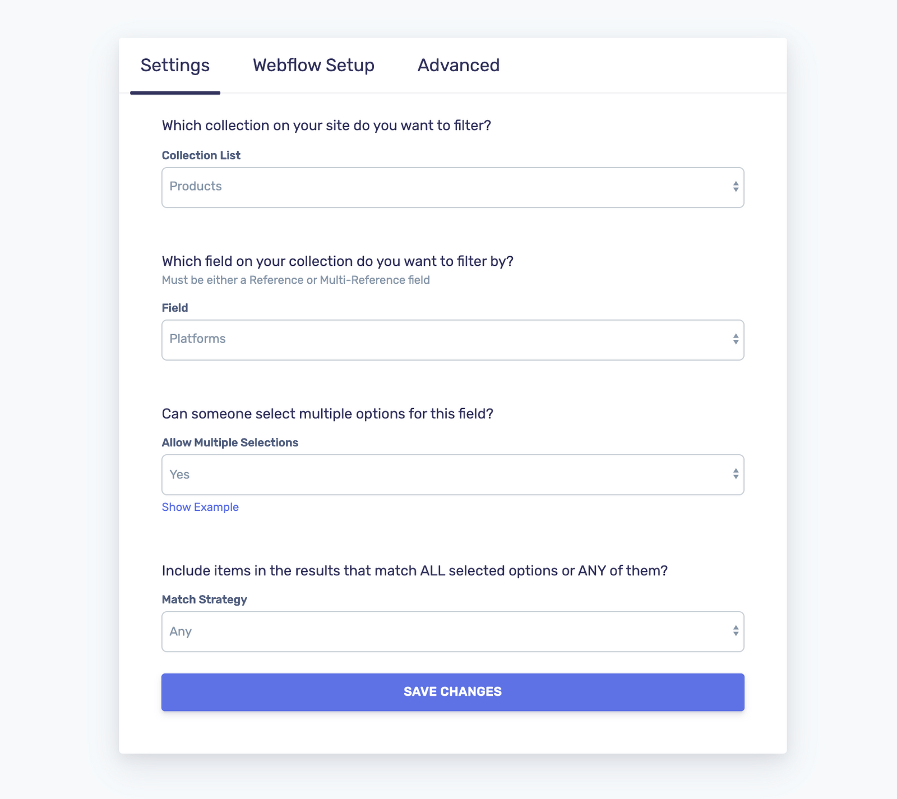
Task: Expand the Allow Multiple Selections dropdown
Action: tap(443, 474)
